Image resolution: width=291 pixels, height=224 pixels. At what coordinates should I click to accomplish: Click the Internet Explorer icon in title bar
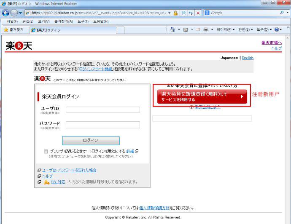pyautogui.click(x=3, y=3)
